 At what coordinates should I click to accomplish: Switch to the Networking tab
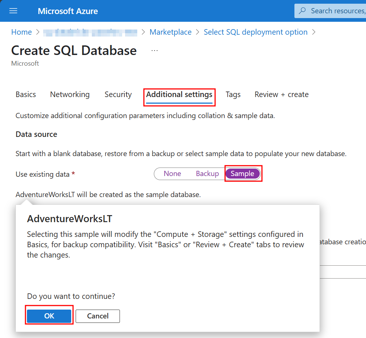pos(70,94)
